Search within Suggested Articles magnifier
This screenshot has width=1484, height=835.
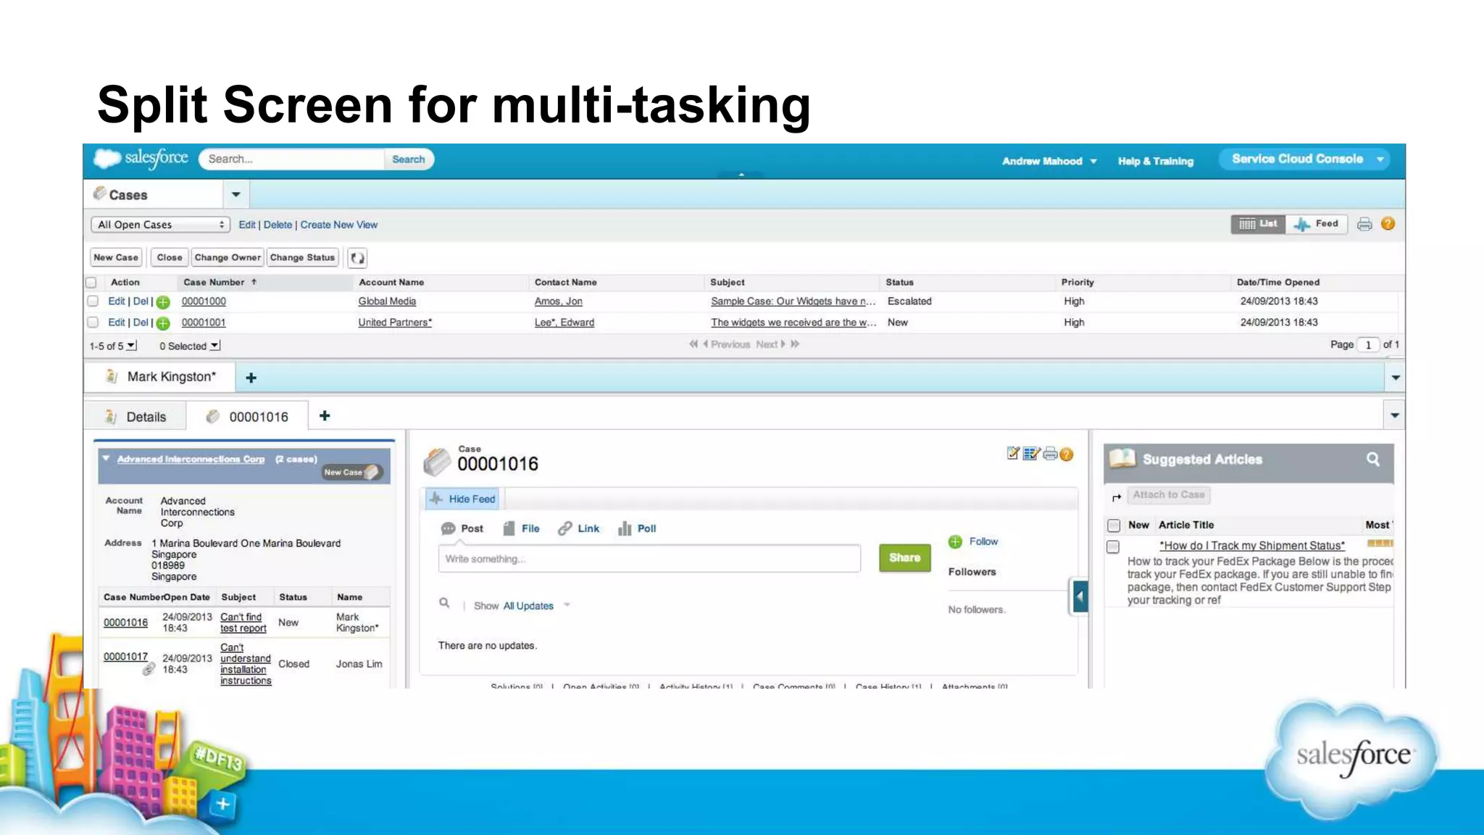[x=1373, y=459]
